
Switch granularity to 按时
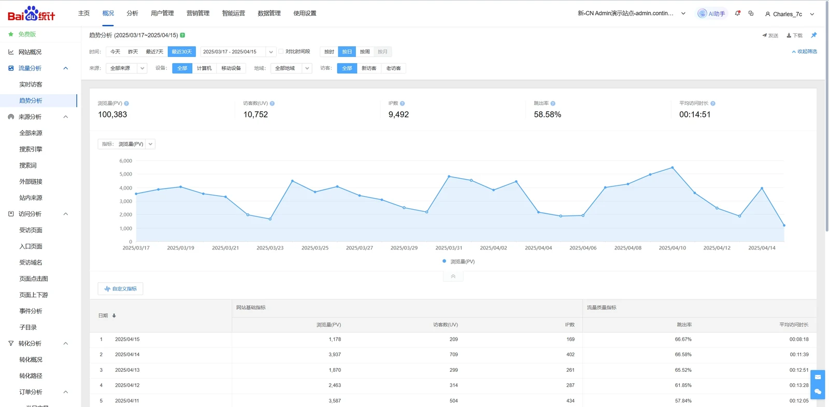329,52
